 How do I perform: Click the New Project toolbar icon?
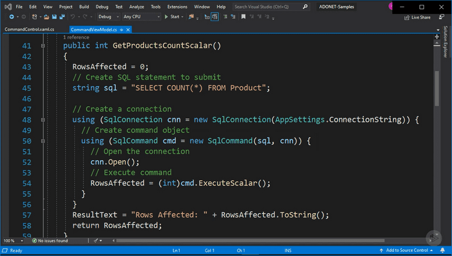pos(34,17)
